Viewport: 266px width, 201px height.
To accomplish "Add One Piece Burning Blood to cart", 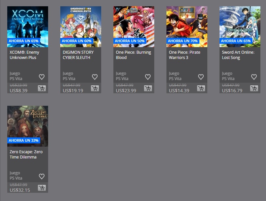I will pos(148,88).
